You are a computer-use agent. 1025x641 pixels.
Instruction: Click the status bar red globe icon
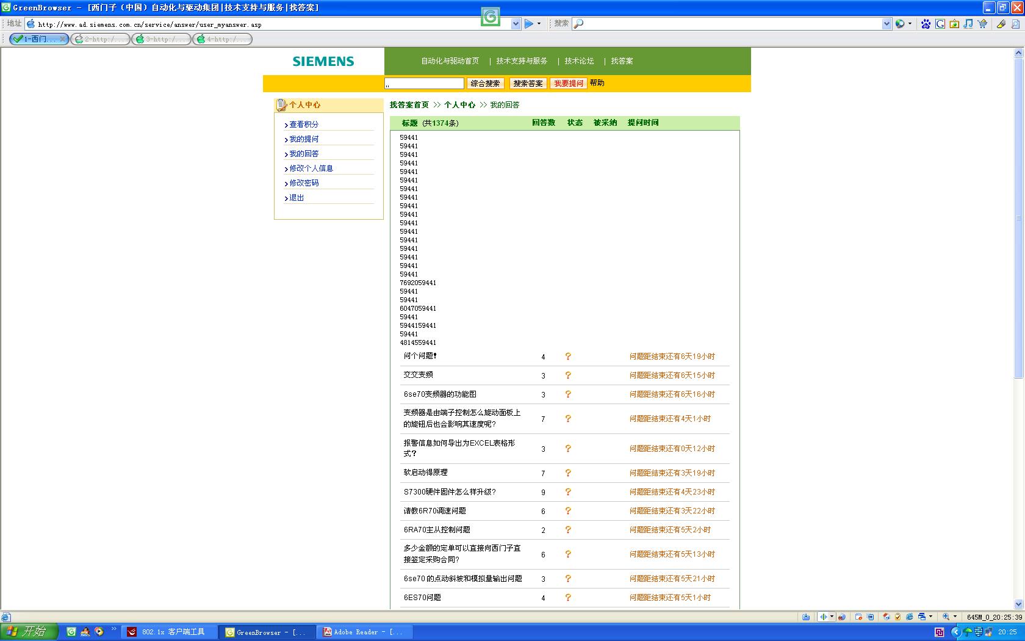pyautogui.click(x=841, y=617)
